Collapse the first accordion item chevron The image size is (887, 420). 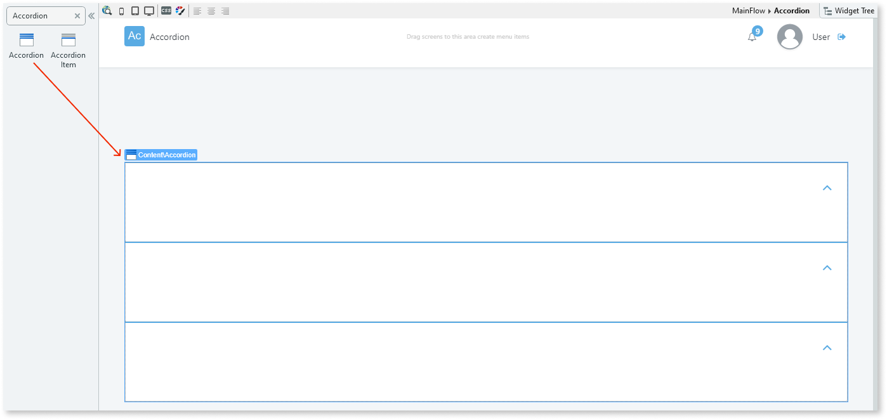pyautogui.click(x=827, y=188)
